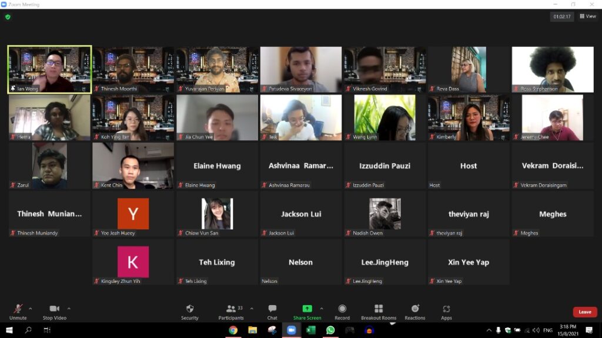Select Ian Wong's video tile
This screenshot has width=602, height=338.
tap(49, 69)
